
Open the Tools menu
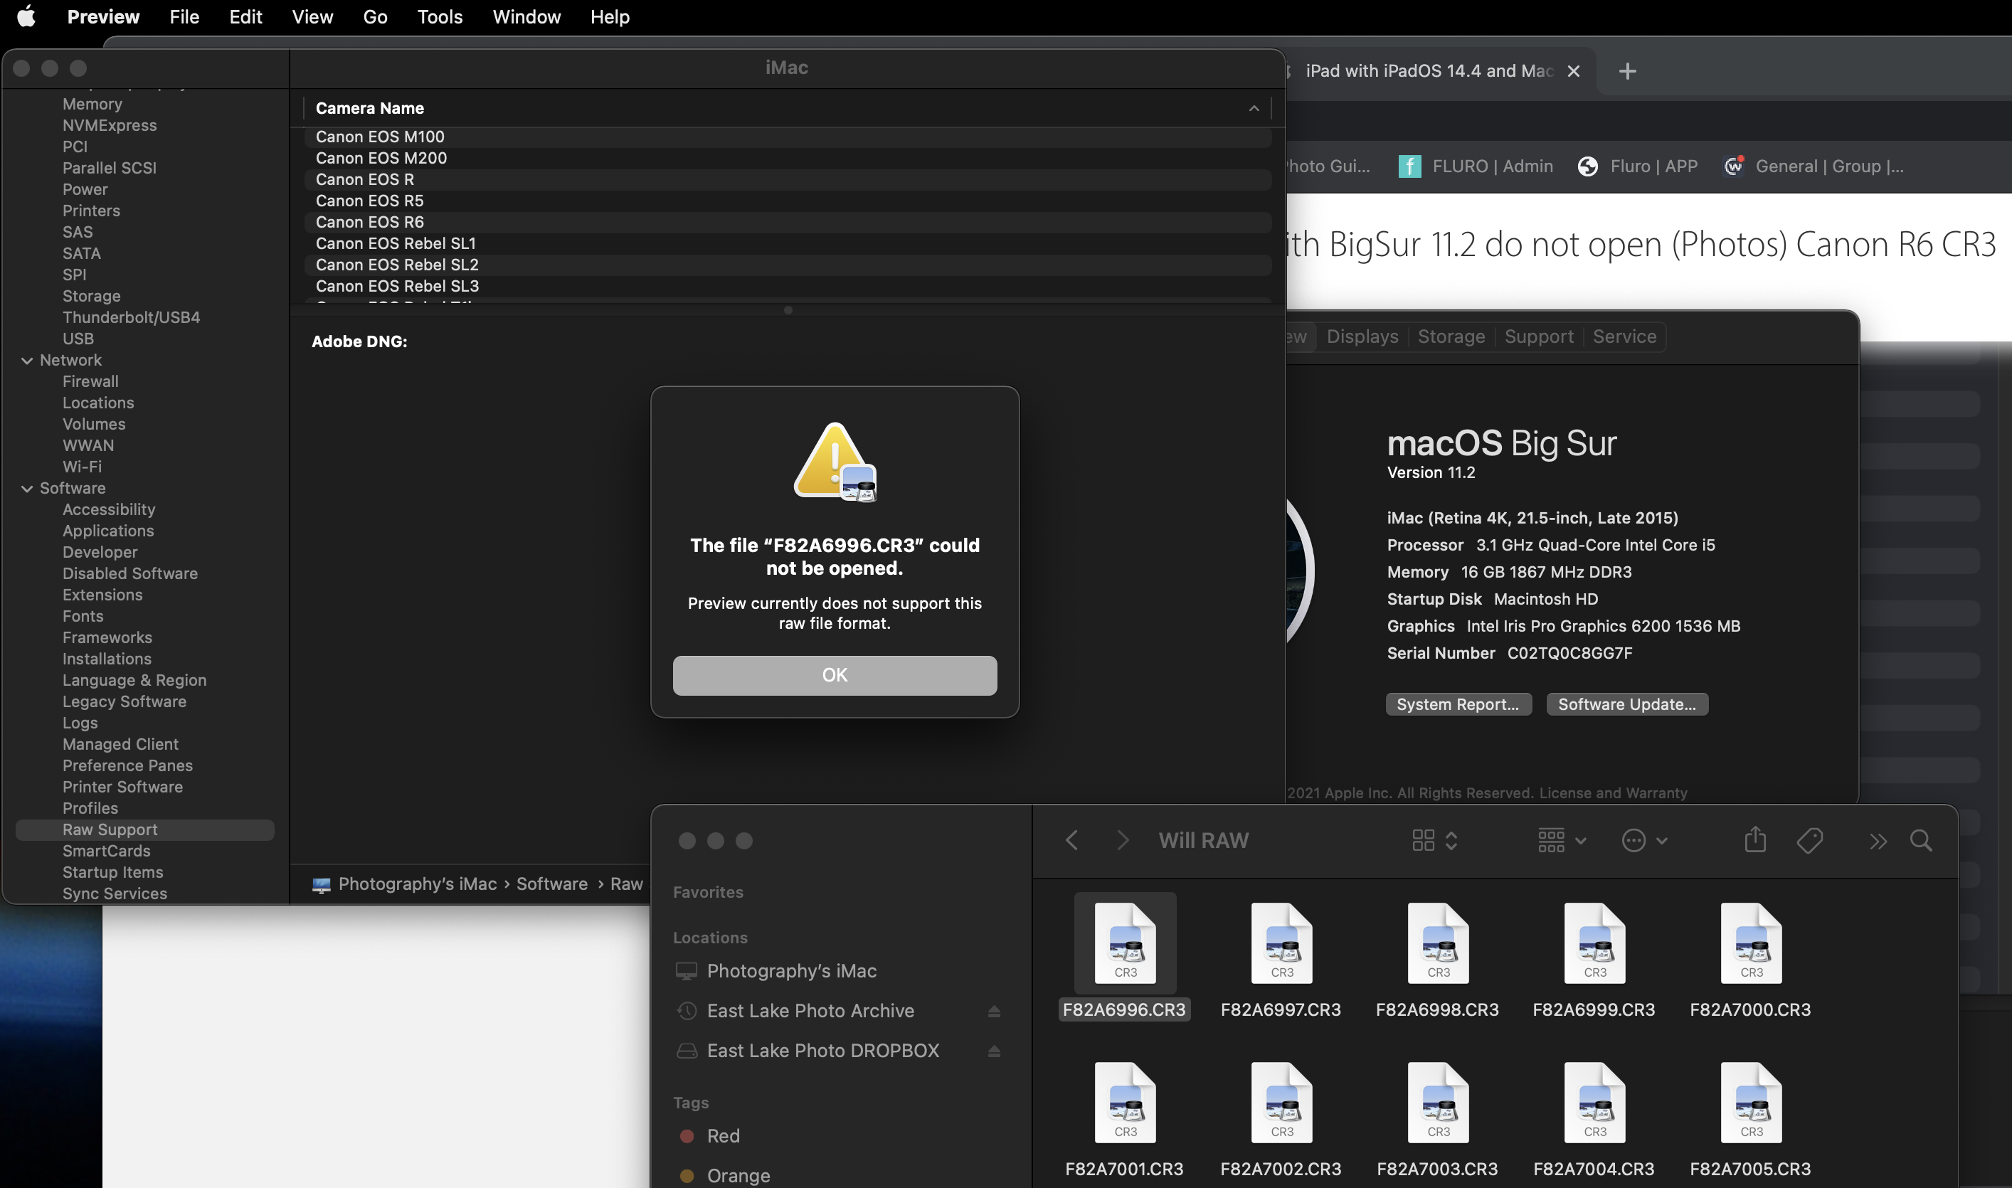click(440, 17)
